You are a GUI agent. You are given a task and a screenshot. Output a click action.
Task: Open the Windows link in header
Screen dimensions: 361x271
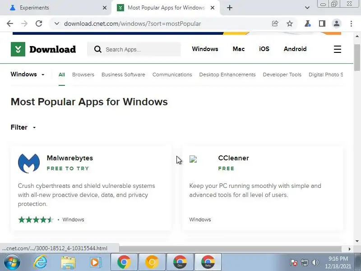pos(205,49)
